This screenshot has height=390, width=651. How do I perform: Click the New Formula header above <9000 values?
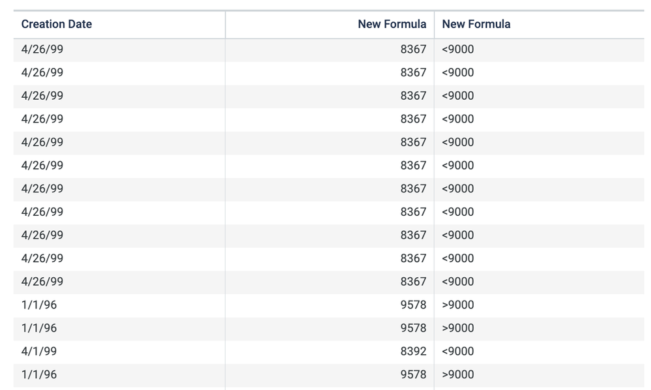476,24
